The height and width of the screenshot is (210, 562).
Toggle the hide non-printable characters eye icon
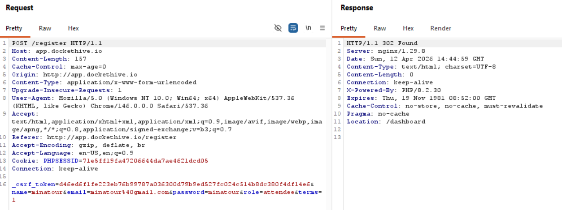(x=278, y=28)
